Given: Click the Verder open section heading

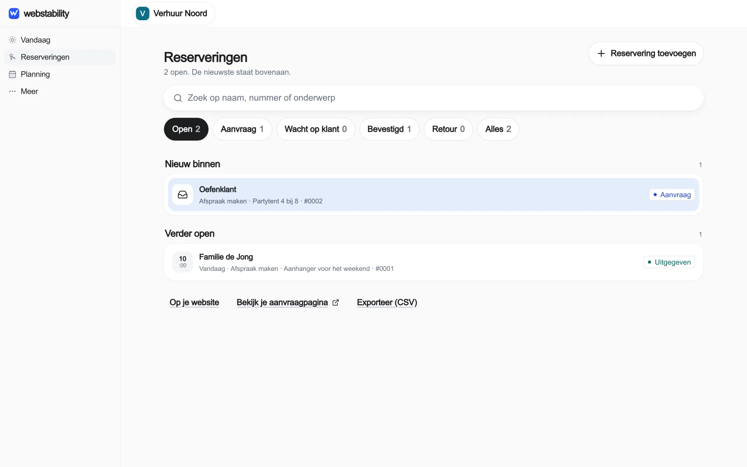Looking at the screenshot, I should 189,233.
